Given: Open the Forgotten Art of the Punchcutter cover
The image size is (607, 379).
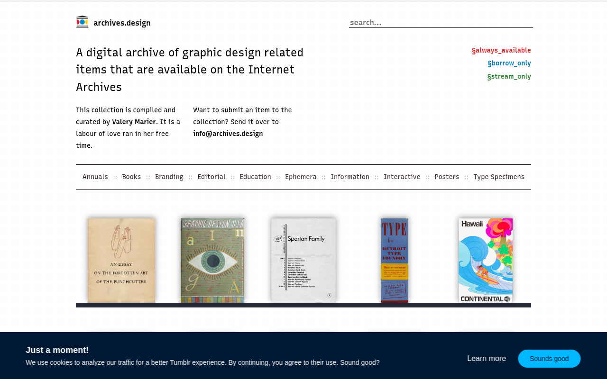Looking at the screenshot, I should point(121,261).
